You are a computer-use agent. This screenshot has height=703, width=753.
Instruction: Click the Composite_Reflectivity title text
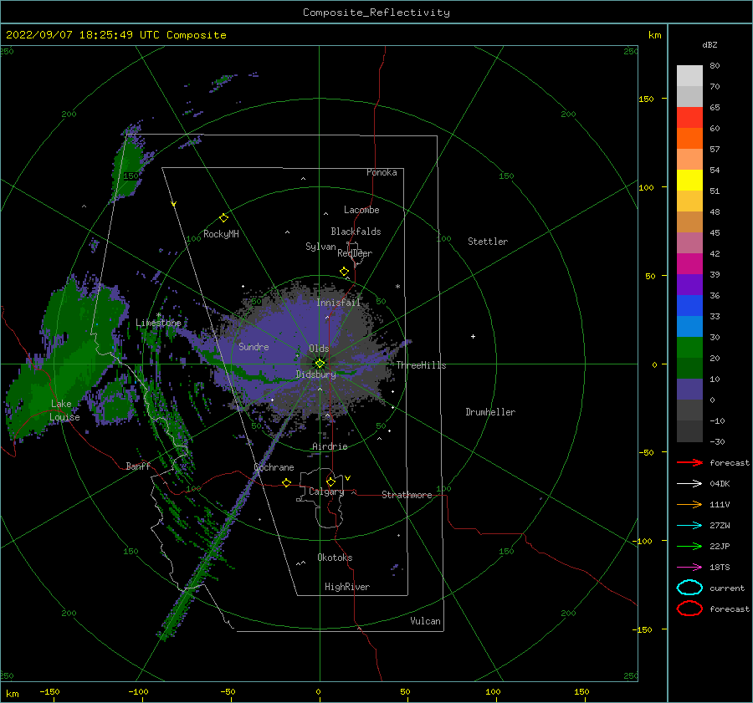click(376, 13)
